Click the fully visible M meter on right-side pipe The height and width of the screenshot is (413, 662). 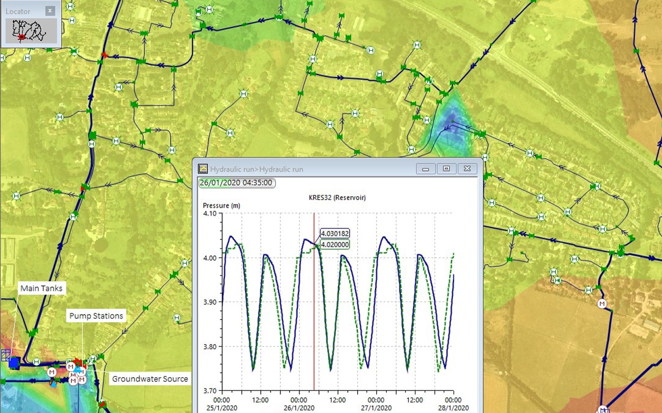(602, 303)
